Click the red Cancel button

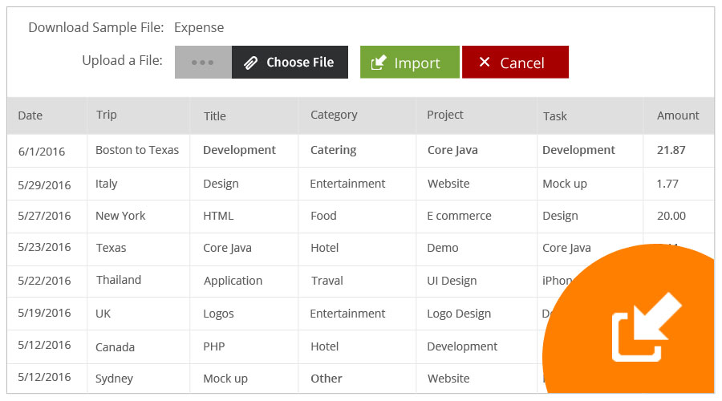pos(515,62)
